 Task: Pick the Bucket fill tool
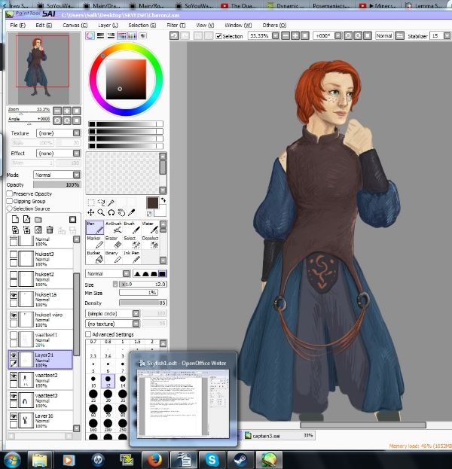point(94,259)
